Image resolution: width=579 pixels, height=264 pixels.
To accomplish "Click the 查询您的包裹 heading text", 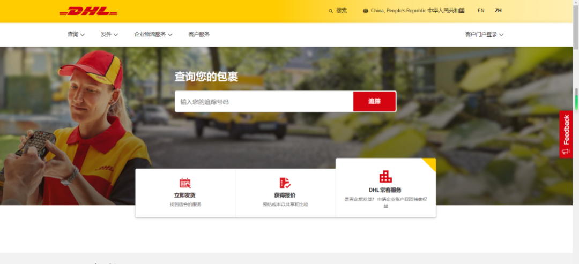I will [206, 77].
